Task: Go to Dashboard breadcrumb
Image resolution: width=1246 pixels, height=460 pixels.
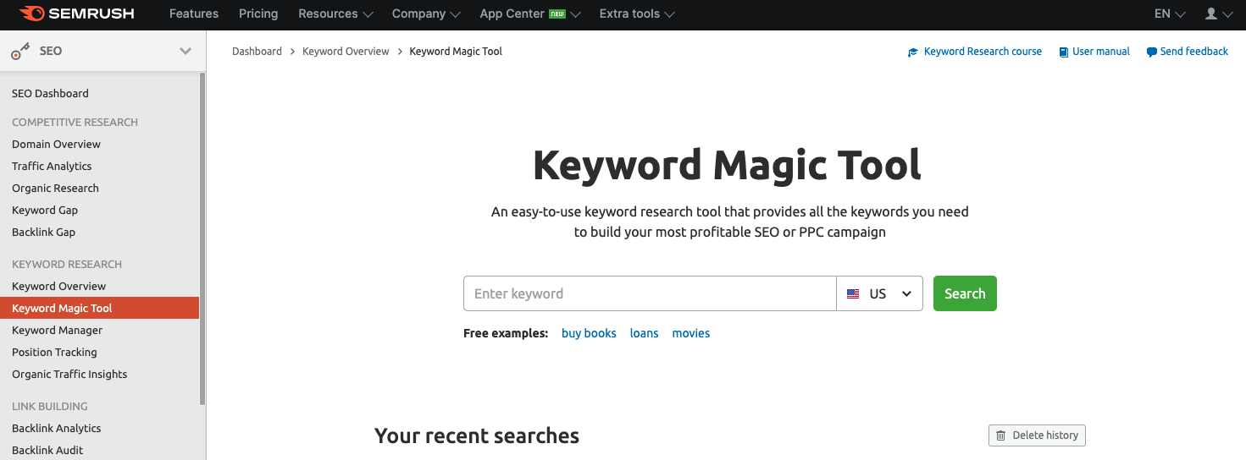Action: pos(257,52)
